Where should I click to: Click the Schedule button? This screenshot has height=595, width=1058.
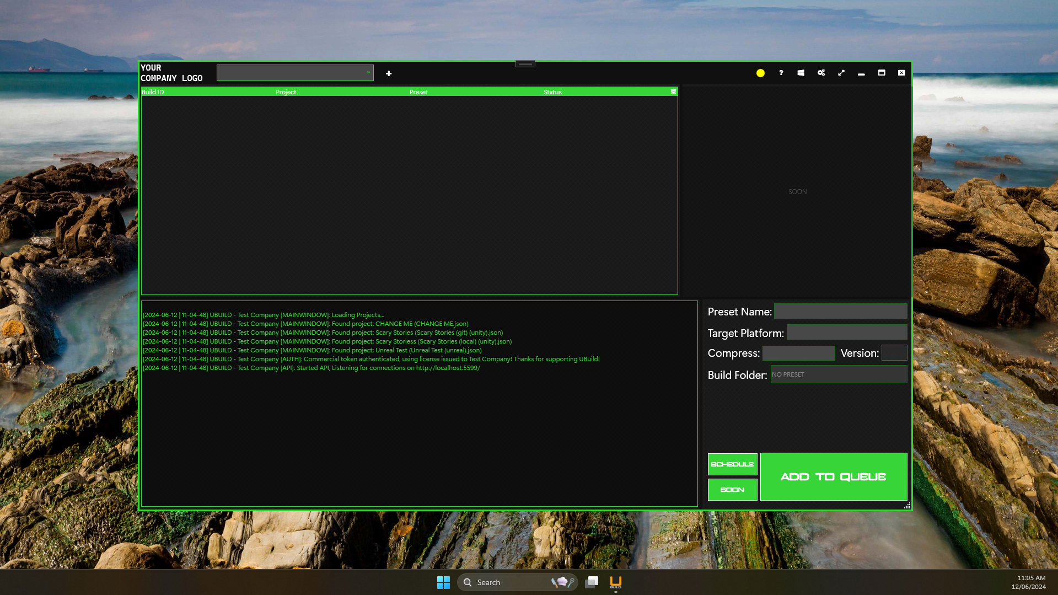click(x=732, y=464)
